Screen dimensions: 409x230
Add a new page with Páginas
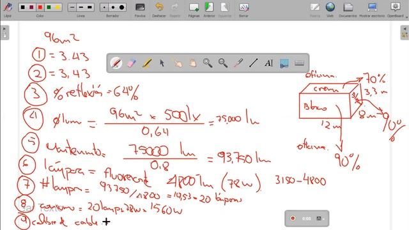194,7
